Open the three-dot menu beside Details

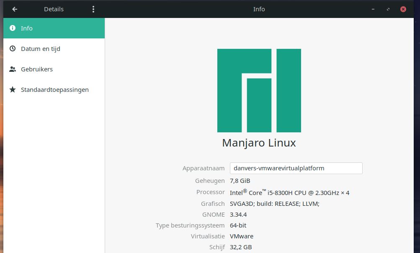(x=93, y=9)
